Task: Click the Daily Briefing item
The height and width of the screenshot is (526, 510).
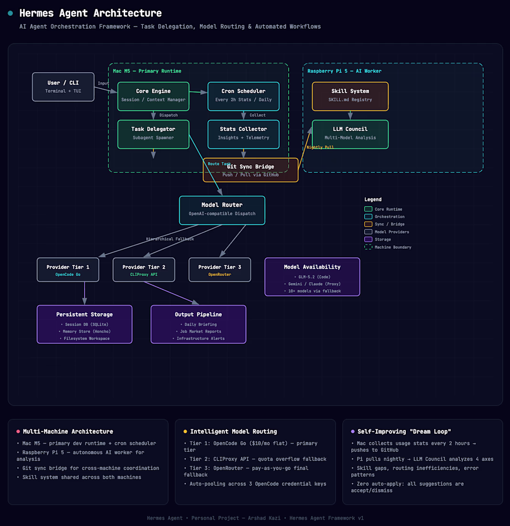Action: click(x=198, y=324)
